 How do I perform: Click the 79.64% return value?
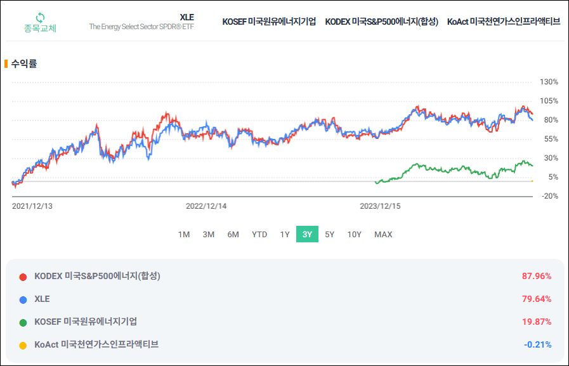[x=537, y=299]
